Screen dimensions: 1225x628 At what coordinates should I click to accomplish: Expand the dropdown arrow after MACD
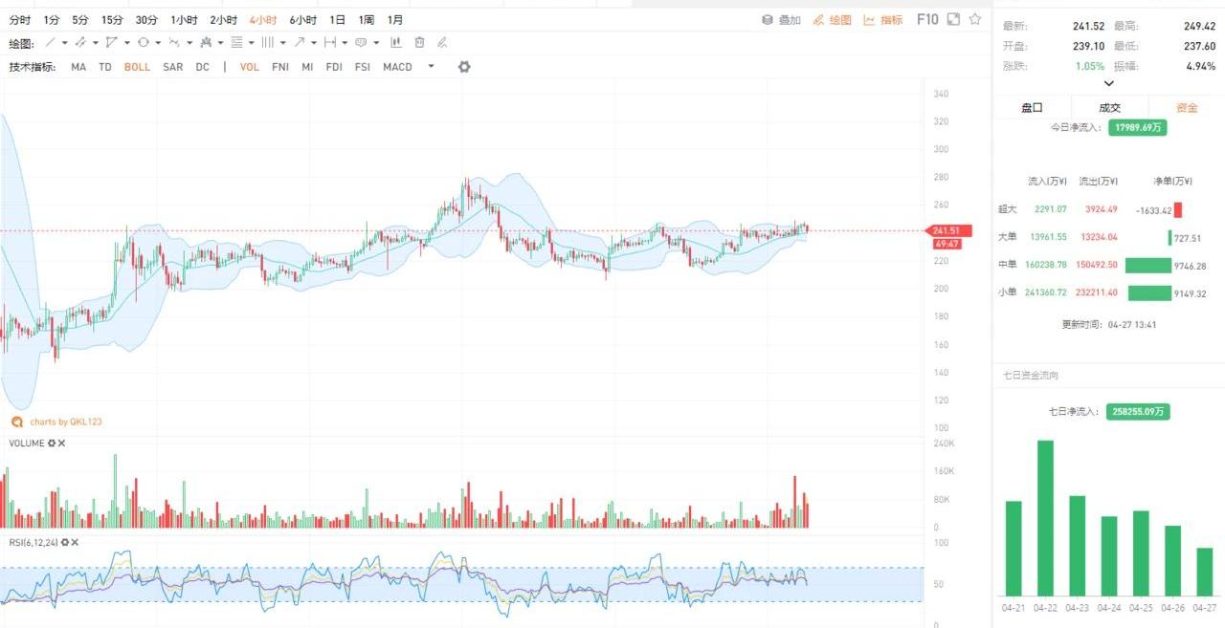[x=431, y=67]
